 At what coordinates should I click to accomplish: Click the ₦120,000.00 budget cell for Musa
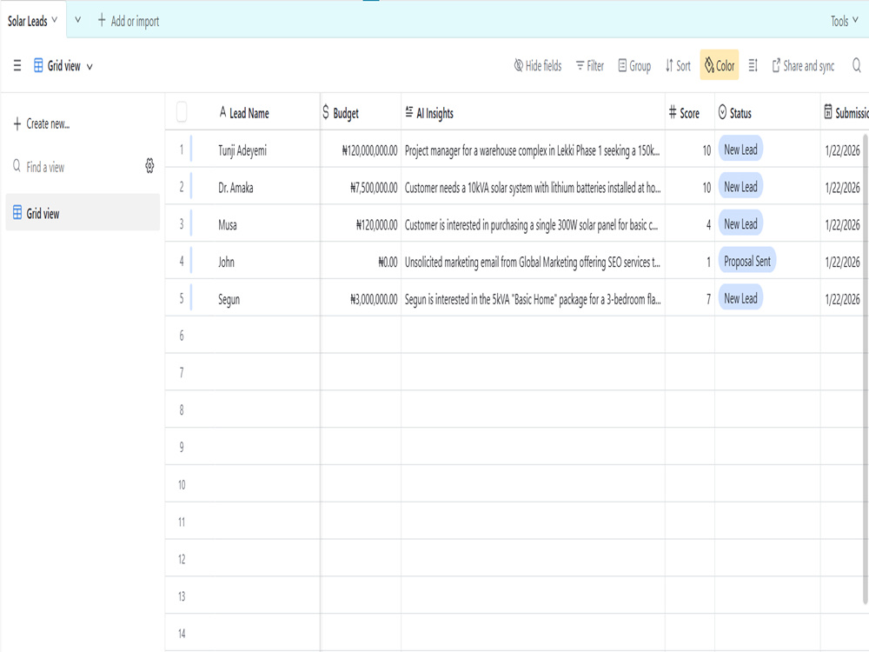point(361,224)
